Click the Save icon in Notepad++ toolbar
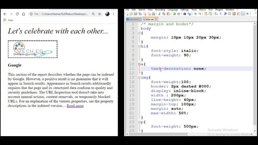258x145 pixels. (x=135, y=14)
